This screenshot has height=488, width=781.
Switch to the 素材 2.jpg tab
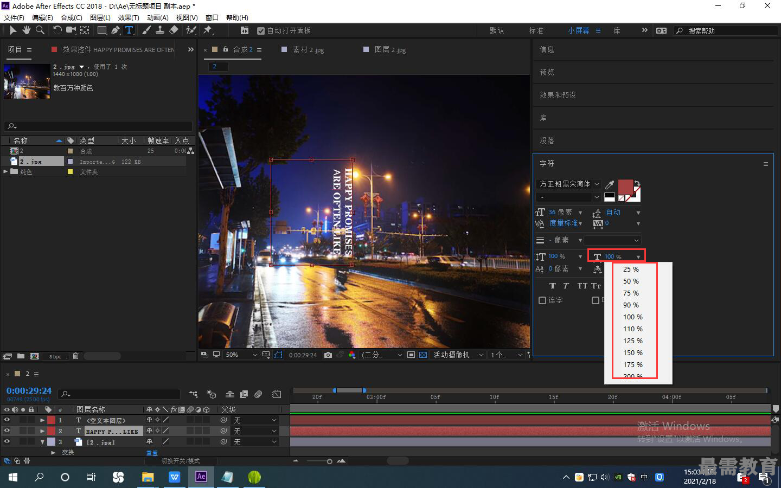tap(308, 49)
